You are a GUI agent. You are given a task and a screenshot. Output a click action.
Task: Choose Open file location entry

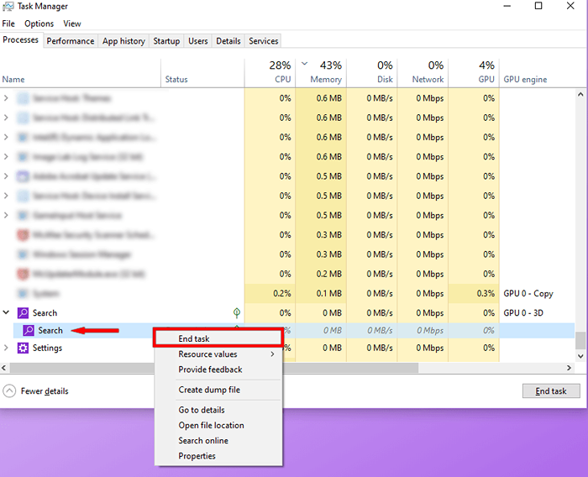tap(218, 425)
